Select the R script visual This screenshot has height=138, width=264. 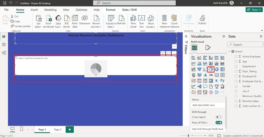pyautogui.click(x=217, y=81)
